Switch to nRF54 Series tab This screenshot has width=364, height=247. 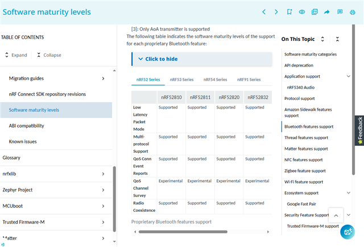click(215, 79)
